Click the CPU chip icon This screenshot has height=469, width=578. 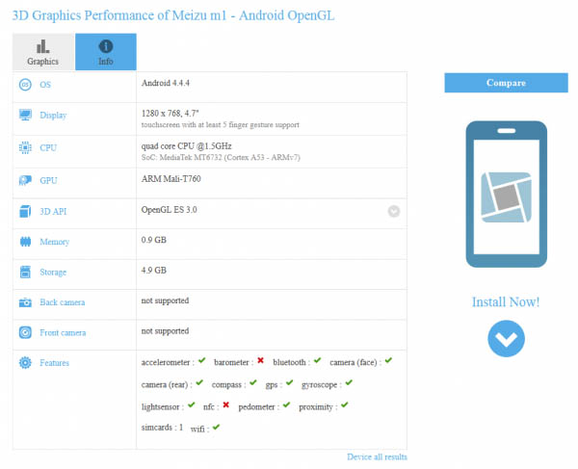(25, 147)
